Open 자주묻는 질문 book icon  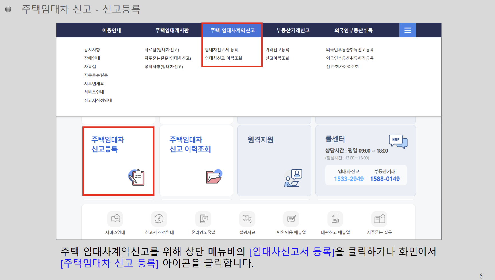click(x=379, y=219)
